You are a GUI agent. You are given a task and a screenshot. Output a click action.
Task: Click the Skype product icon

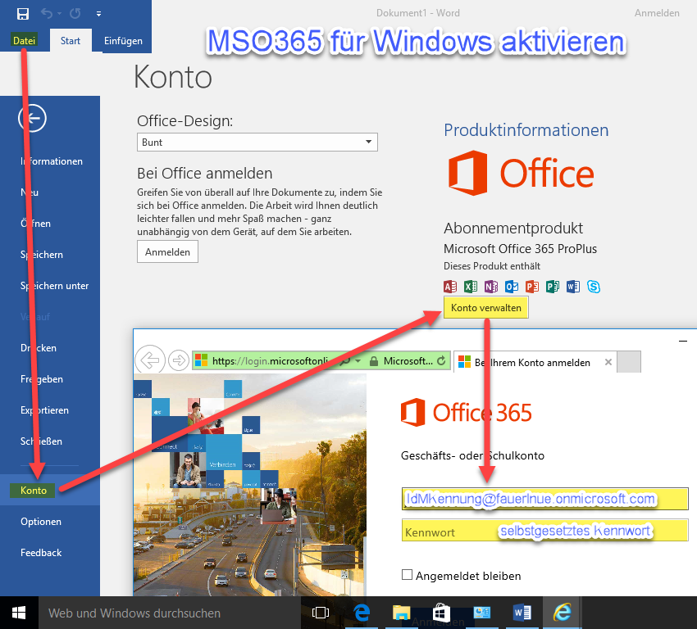594,287
